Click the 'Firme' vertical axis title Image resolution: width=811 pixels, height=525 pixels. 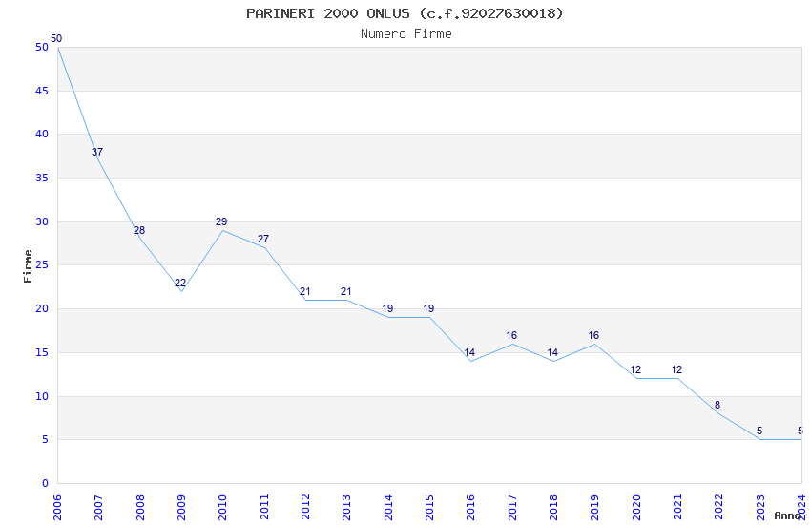pyautogui.click(x=28, y=266)
